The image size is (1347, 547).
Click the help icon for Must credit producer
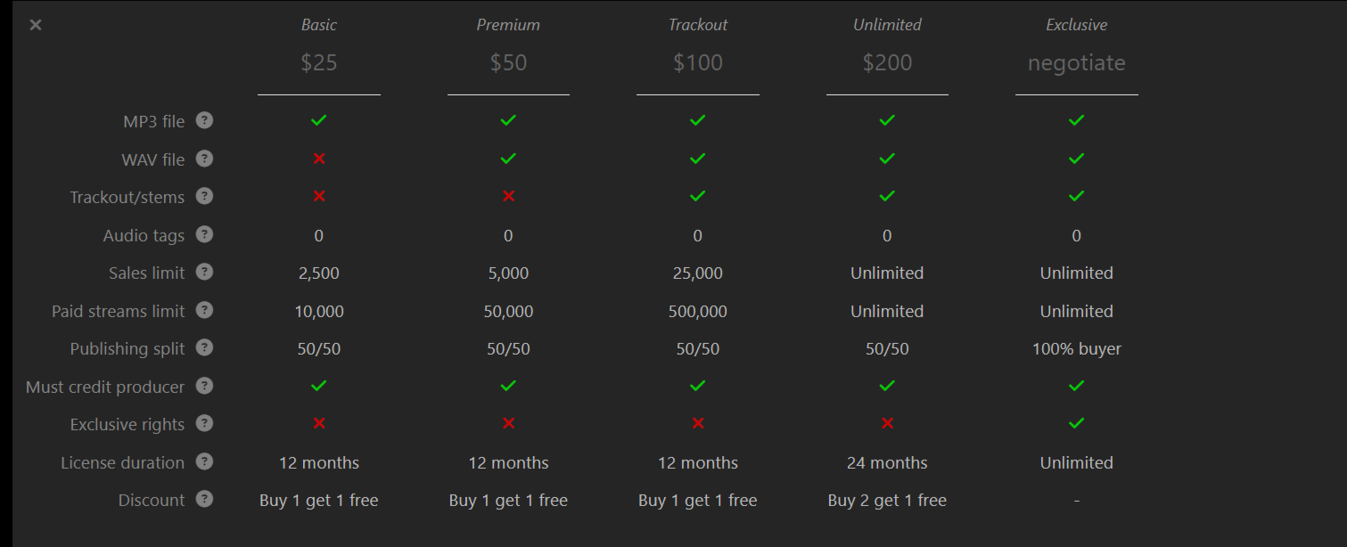tap(204, 386)
